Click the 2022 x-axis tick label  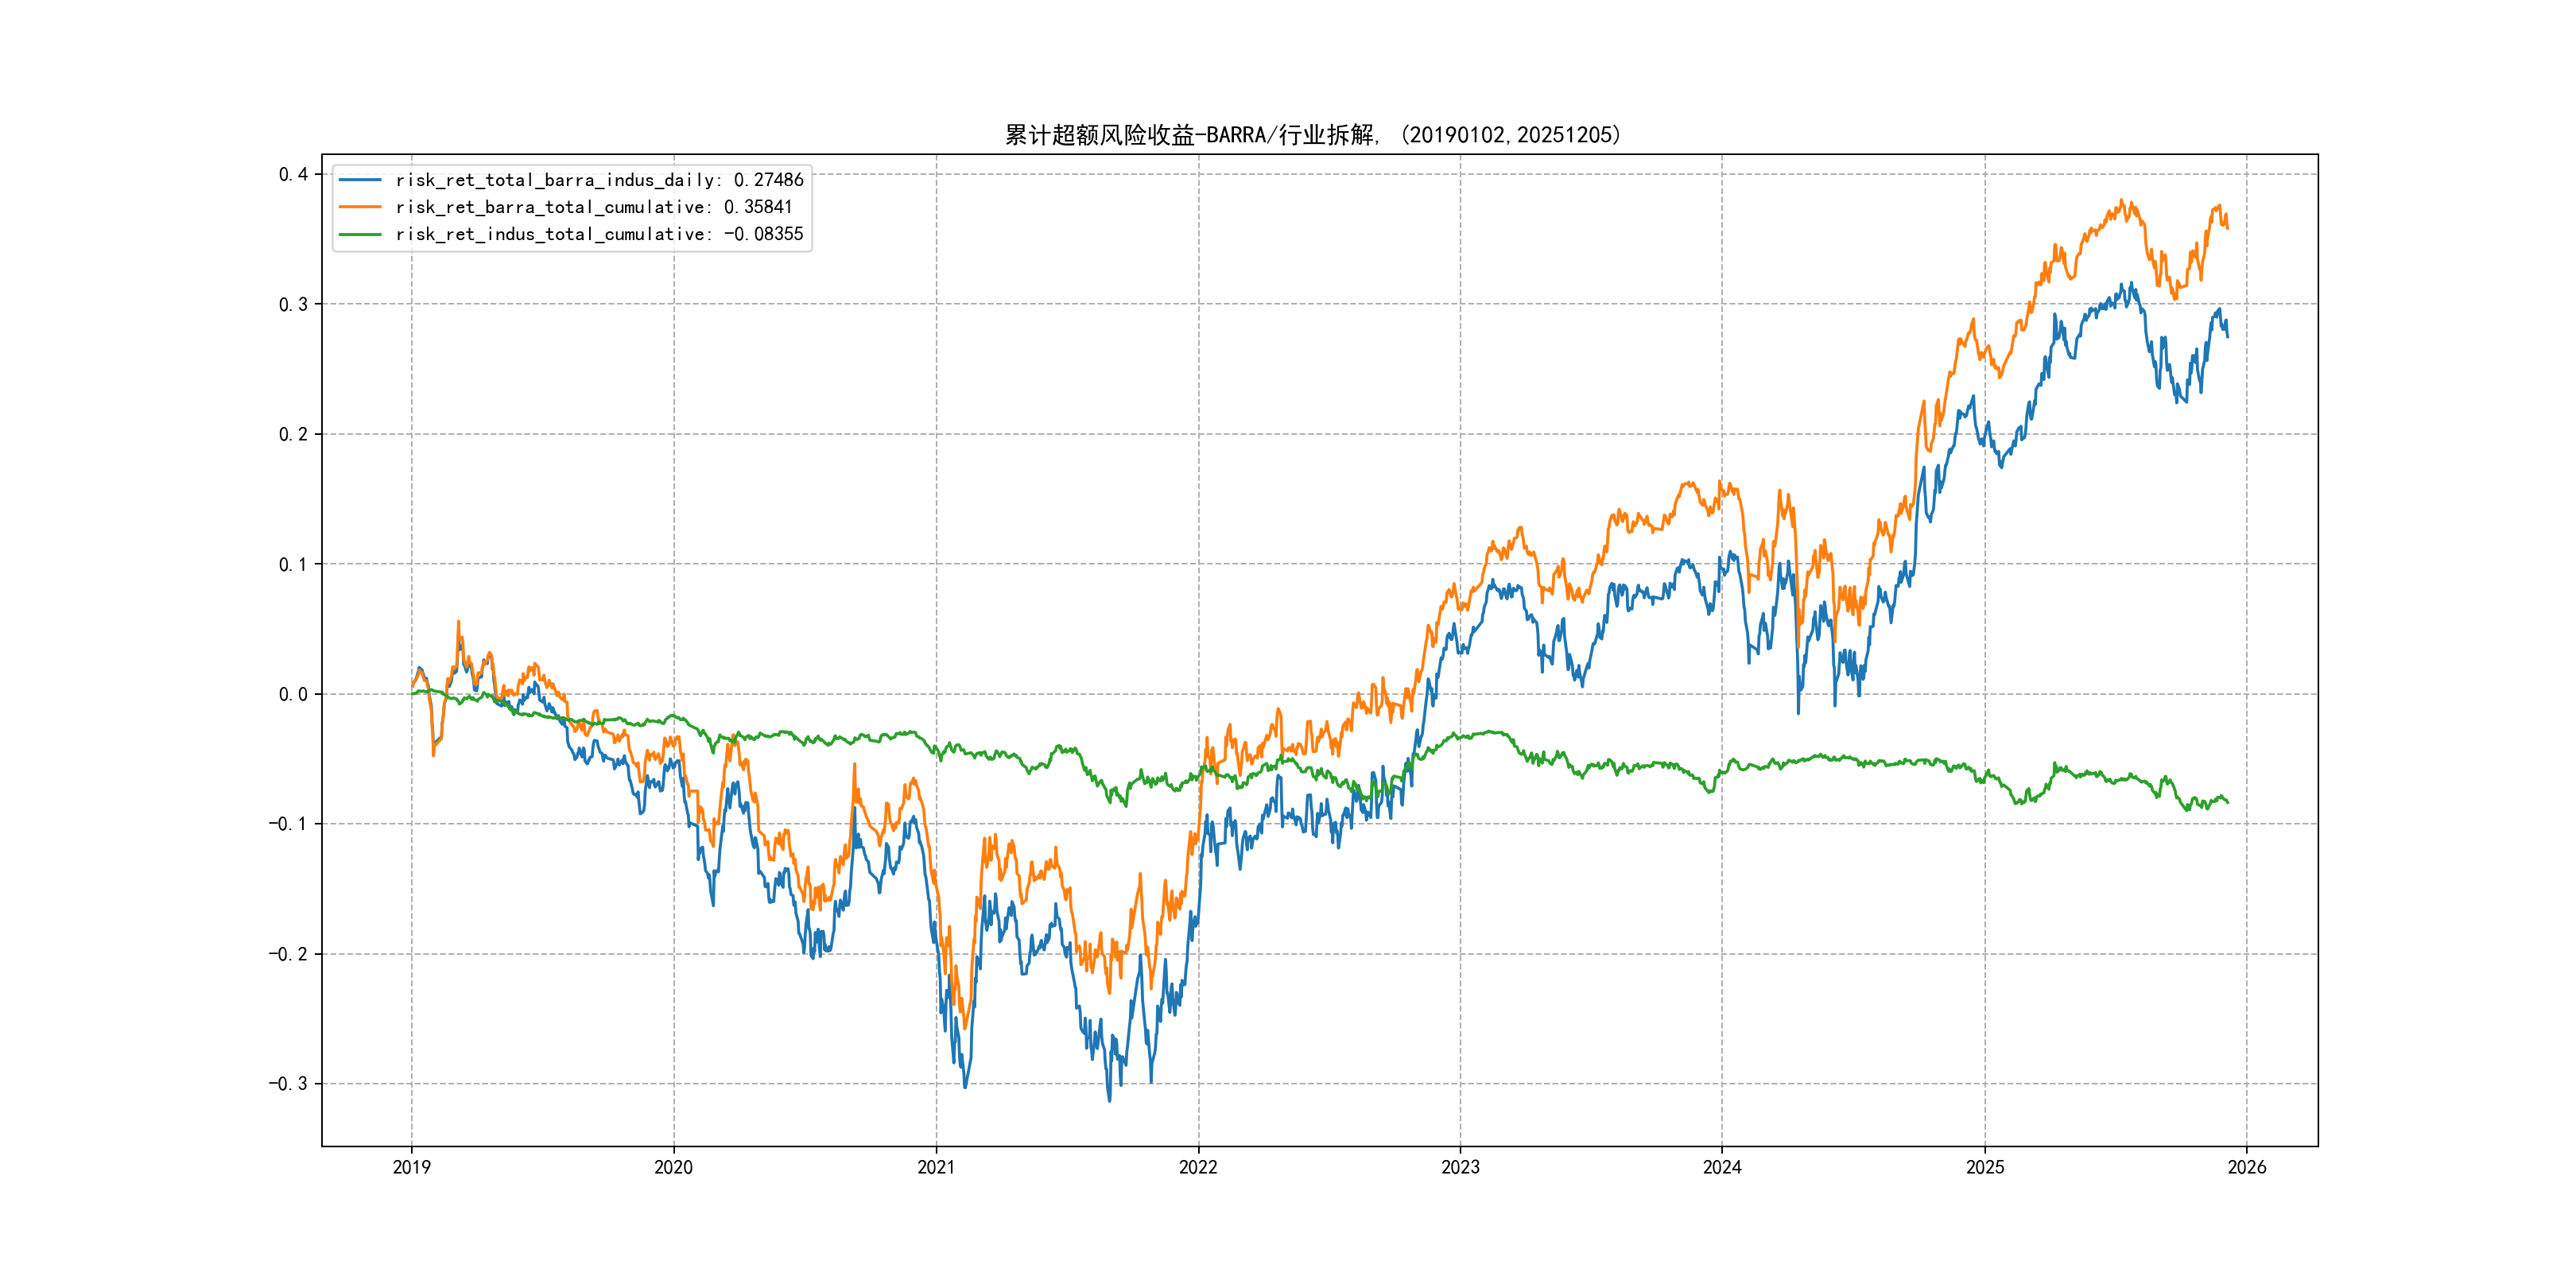(x=1198, y=1167)
